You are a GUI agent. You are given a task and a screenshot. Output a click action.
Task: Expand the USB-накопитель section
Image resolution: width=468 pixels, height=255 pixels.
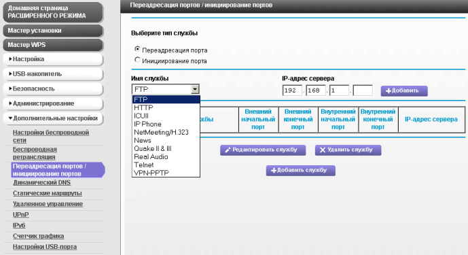click(53, 74)
